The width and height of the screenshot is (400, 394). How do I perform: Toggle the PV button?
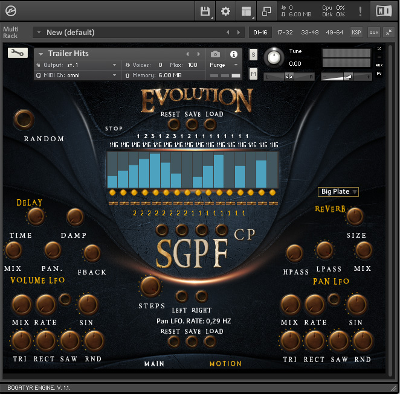379,74
